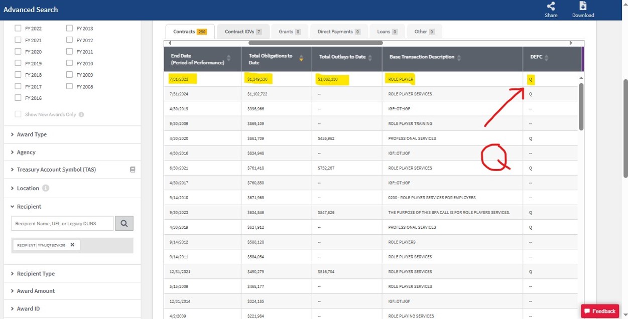Image resolution: width=628 pixels, height=319 pixels.
Task: Sort by Total Obligations to Date arrows
Action: [301, 58]
